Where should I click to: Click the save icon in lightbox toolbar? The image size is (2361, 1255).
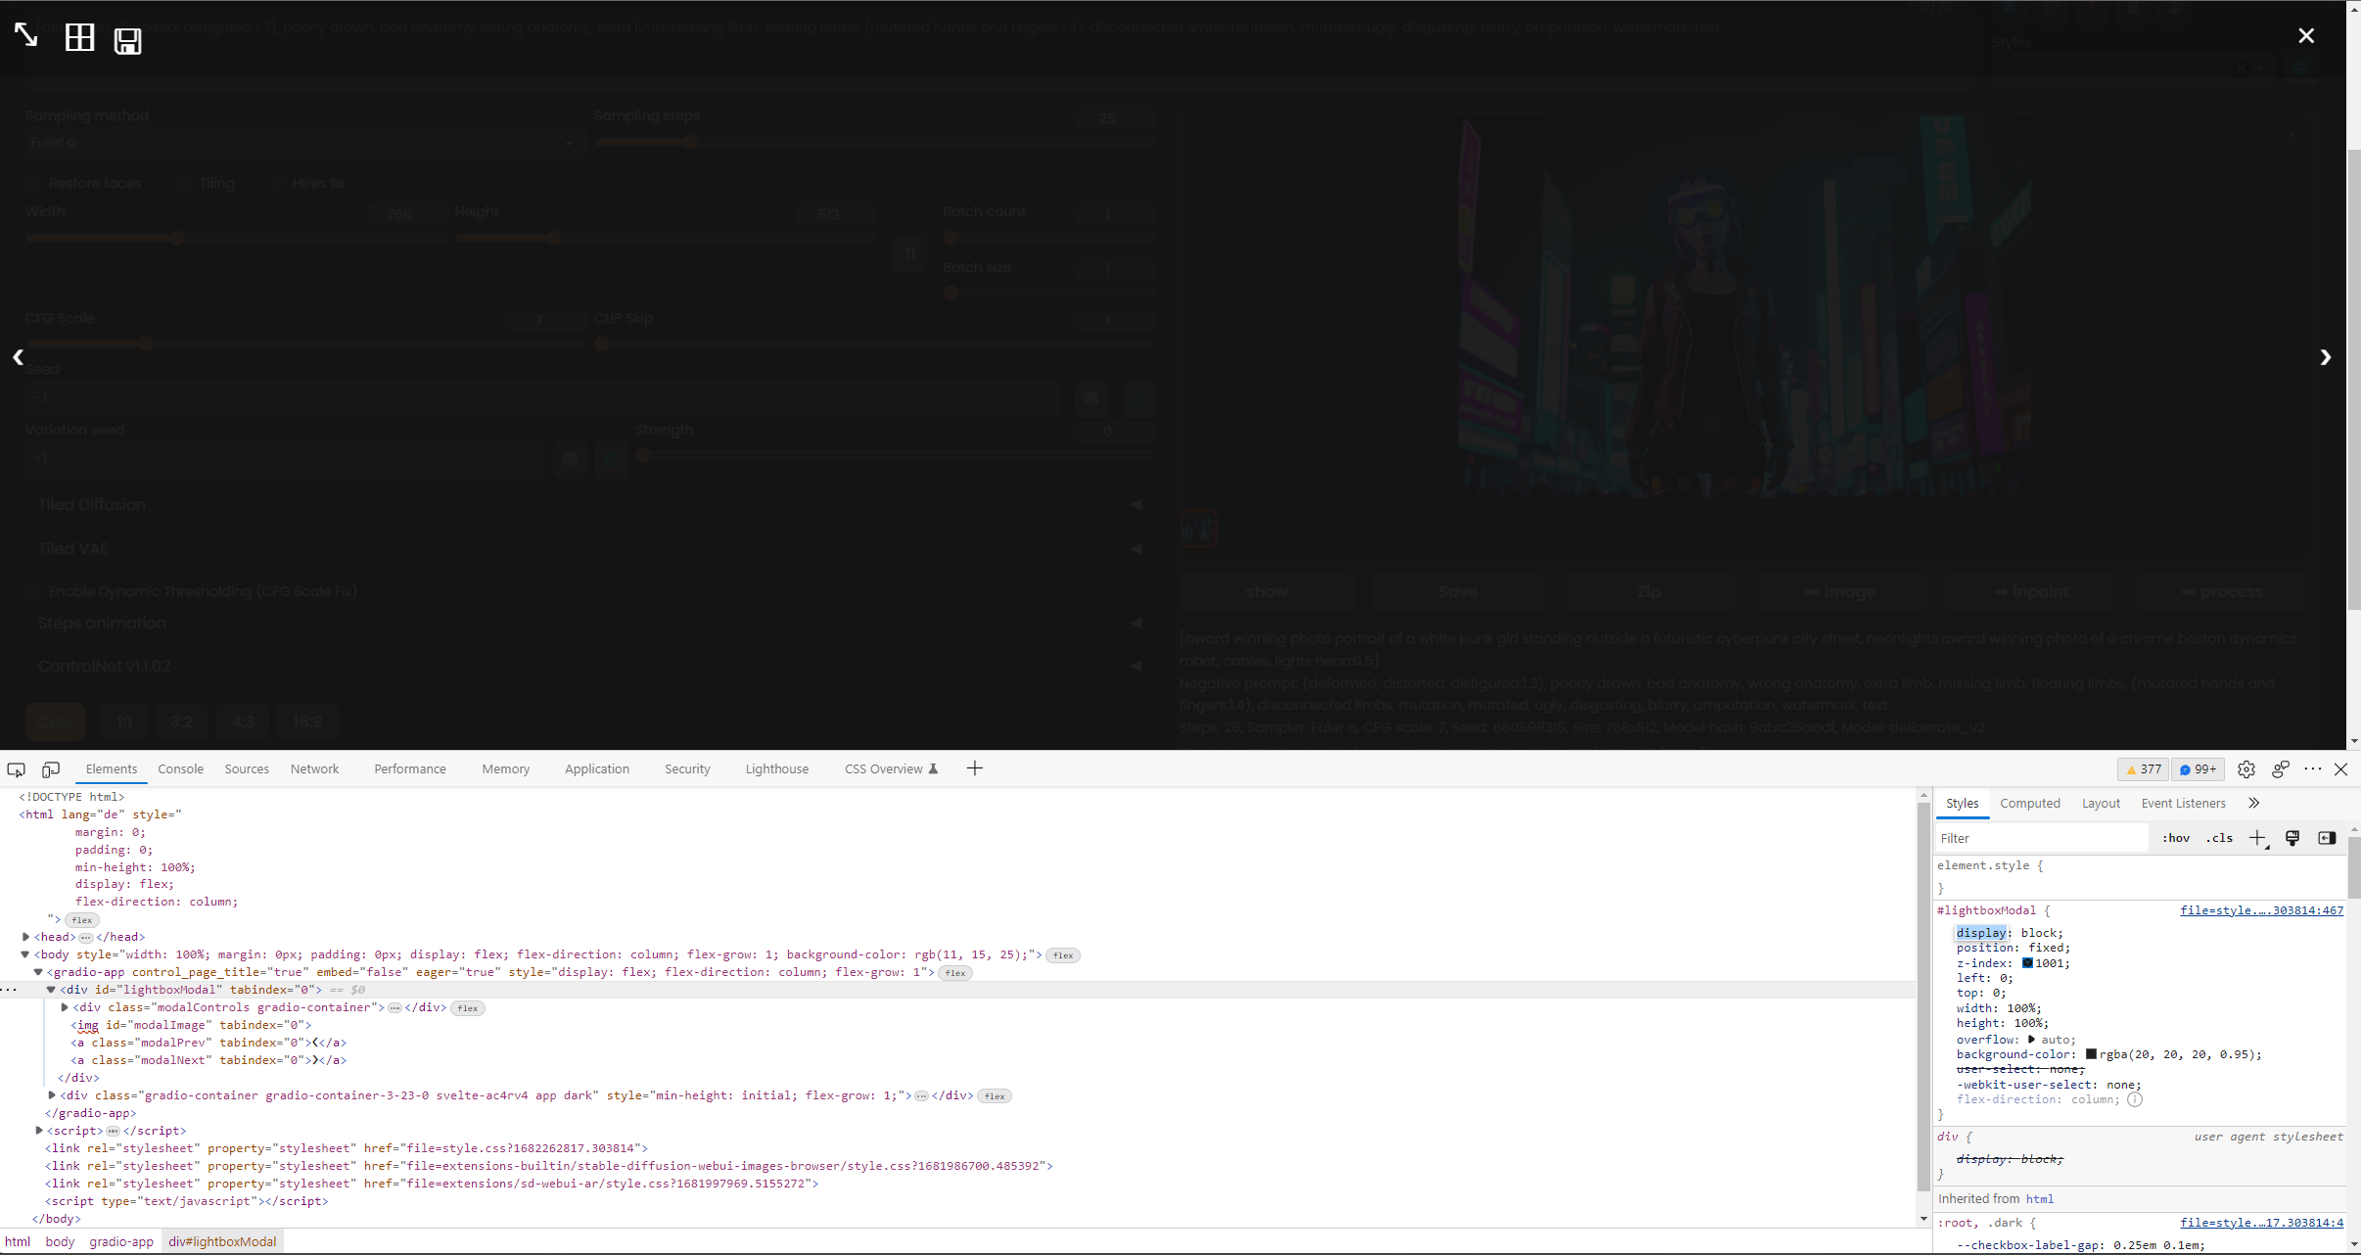tap(127, 40)
